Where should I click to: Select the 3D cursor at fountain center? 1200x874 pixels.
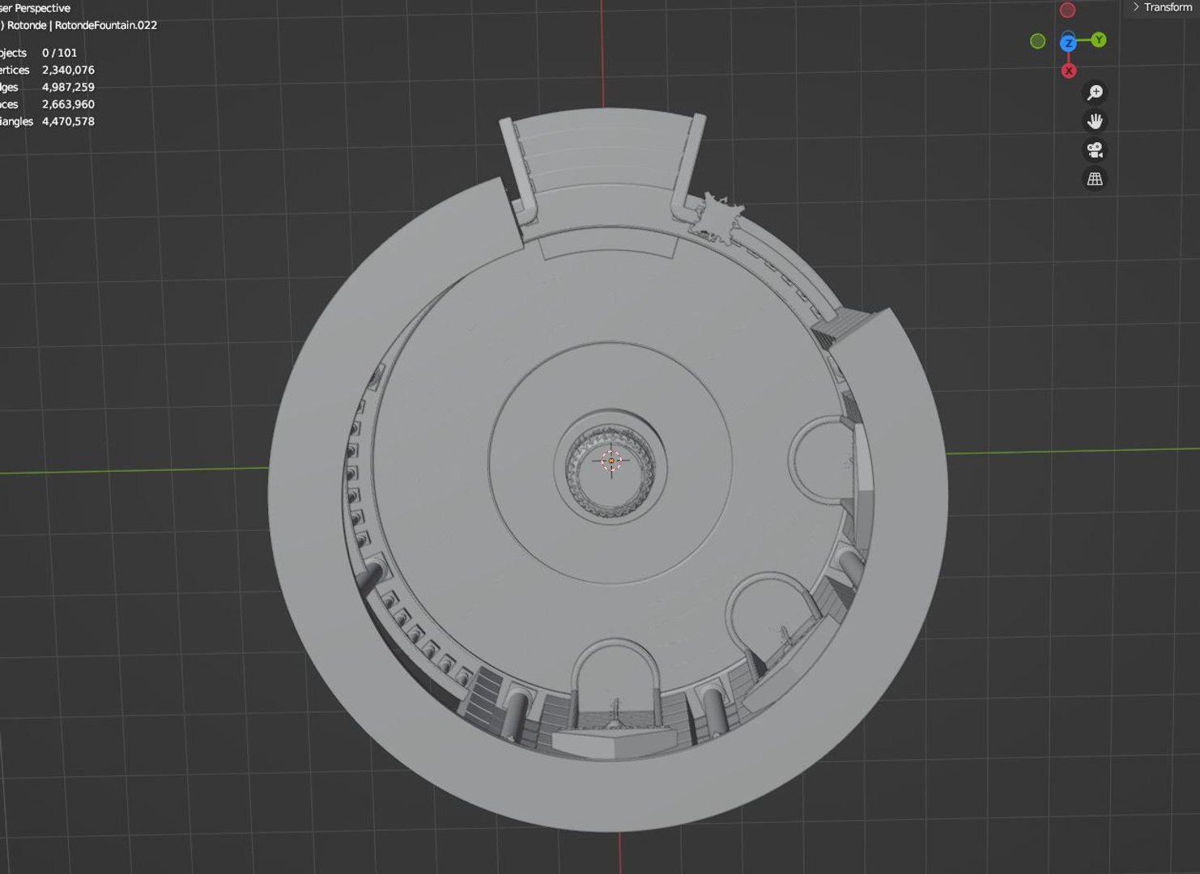611,460
